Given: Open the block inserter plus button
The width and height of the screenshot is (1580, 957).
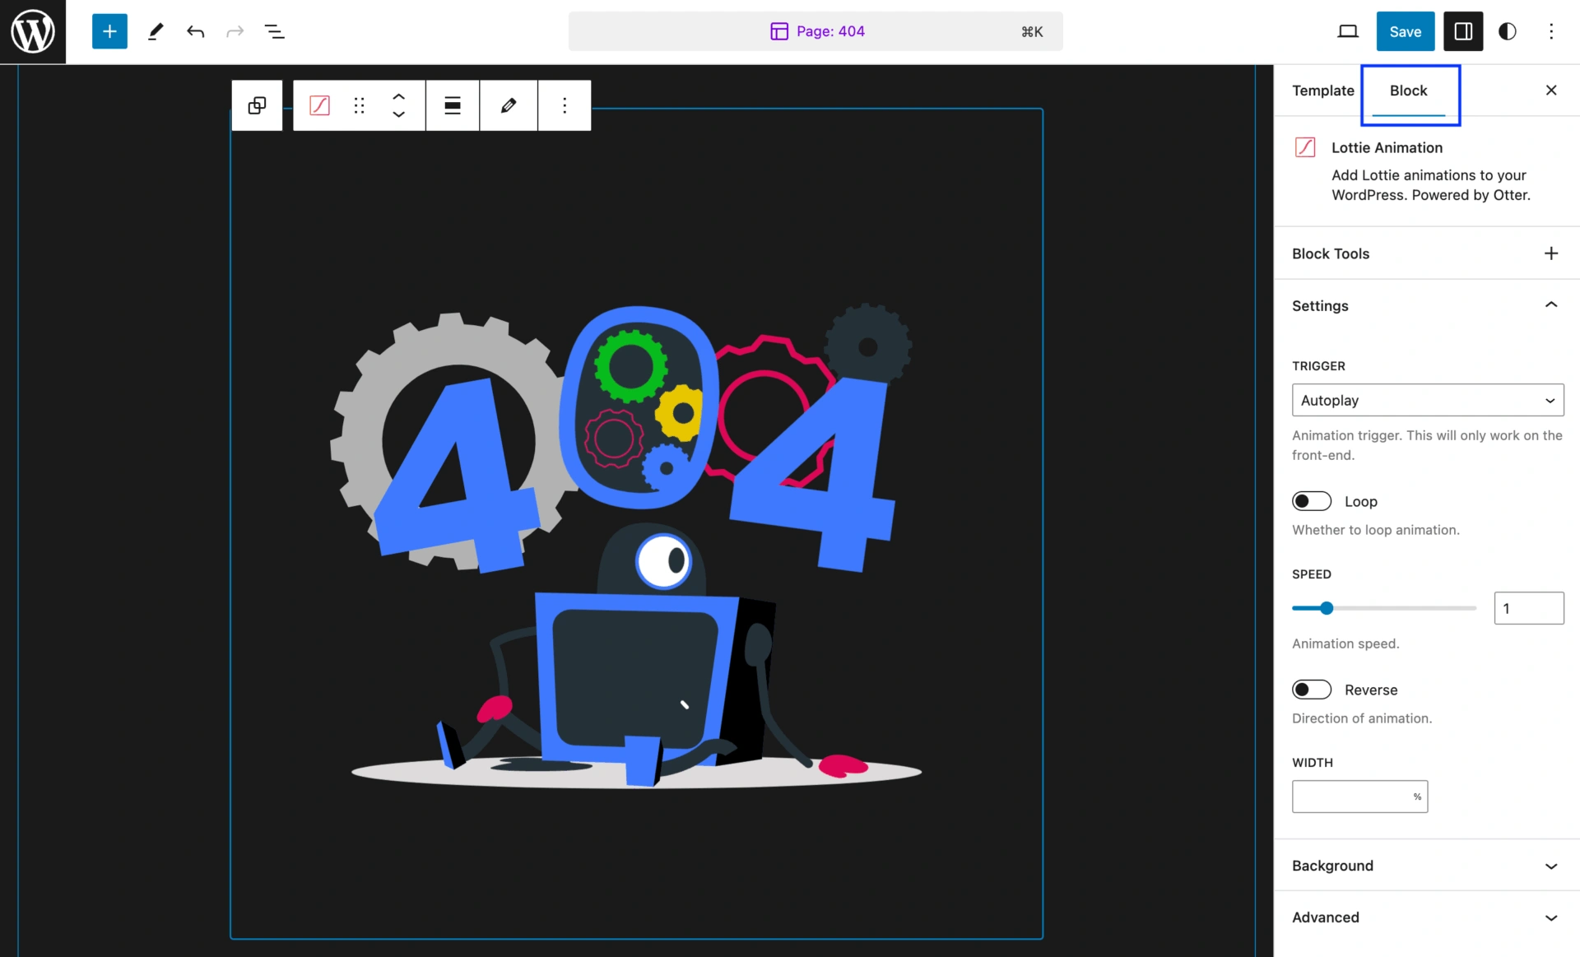Looking at the screenshot, I should 109,31.
